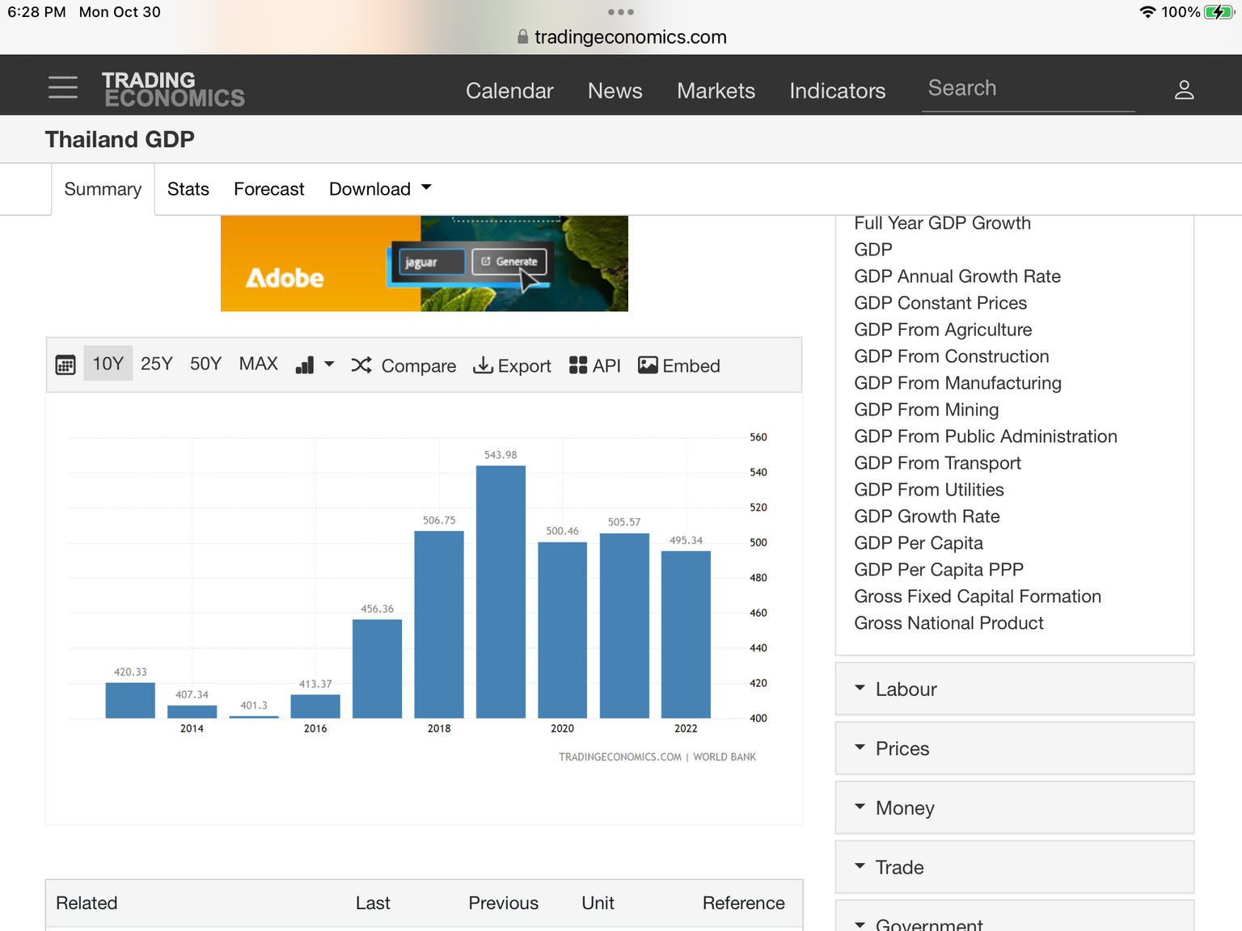Select the 10Y time range

(108, 364)
